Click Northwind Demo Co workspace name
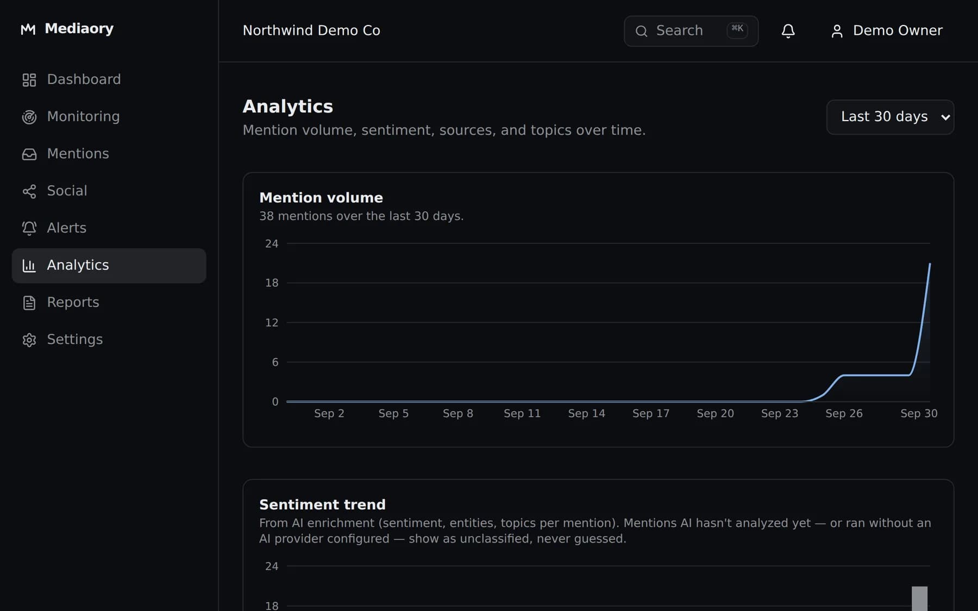 311,30
